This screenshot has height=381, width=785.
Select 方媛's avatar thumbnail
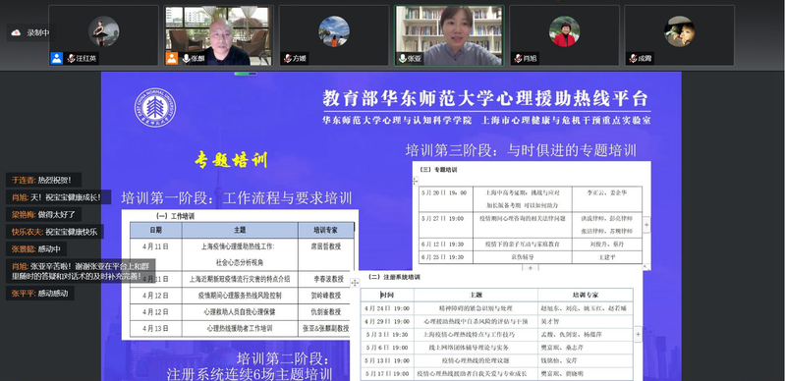click(334, 31)
